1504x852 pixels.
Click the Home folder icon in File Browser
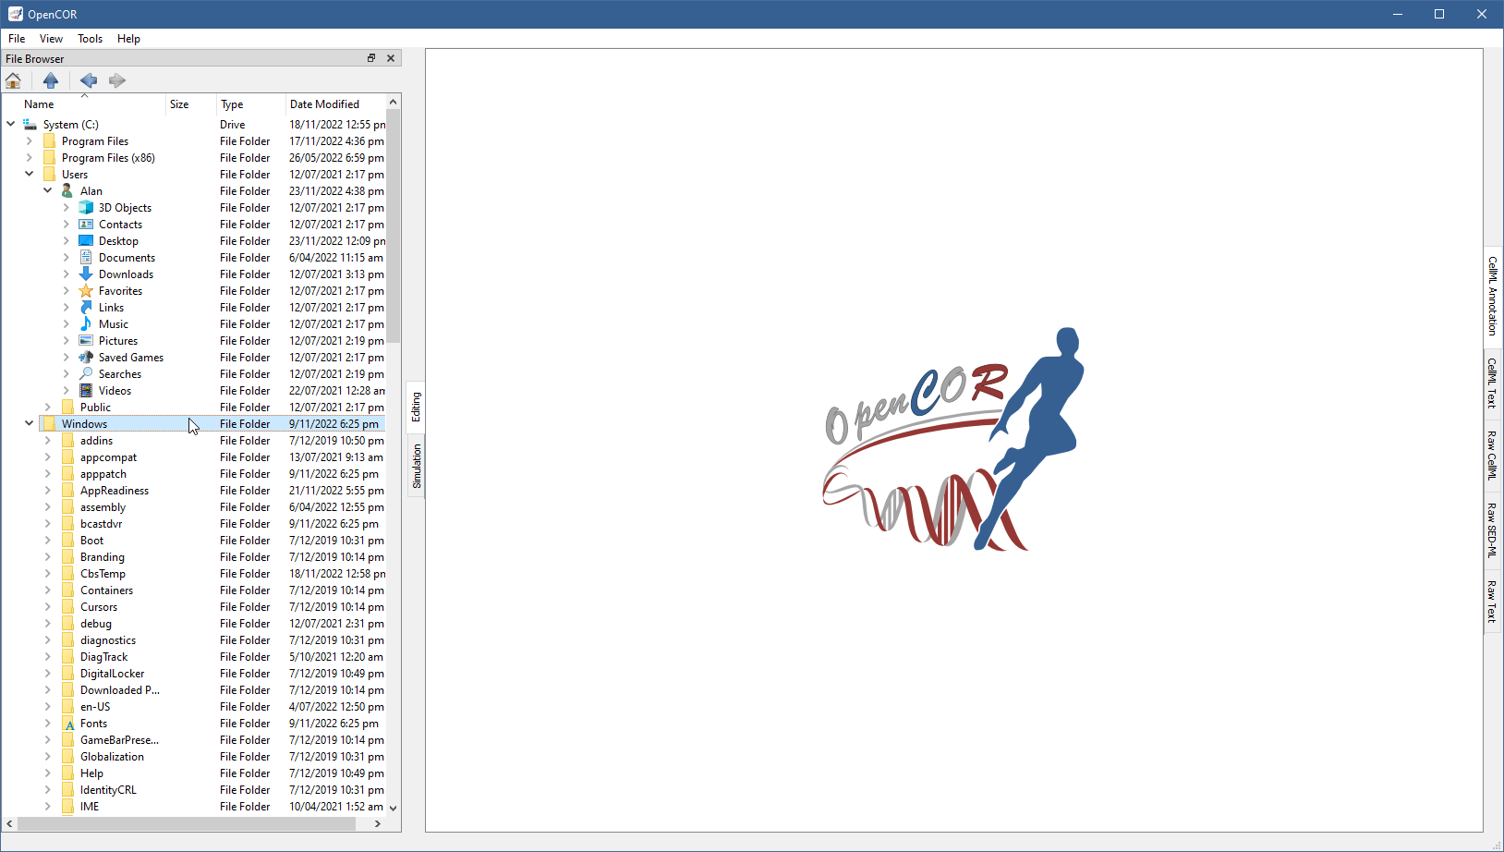14,80
